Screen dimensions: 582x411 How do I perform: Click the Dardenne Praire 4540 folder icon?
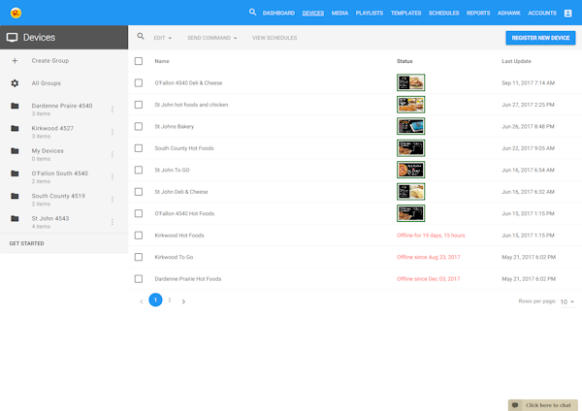[x=15, y=106]
